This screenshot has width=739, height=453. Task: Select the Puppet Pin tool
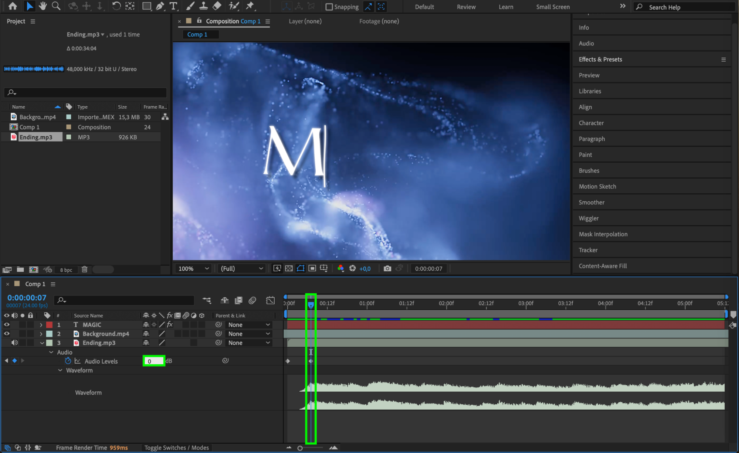[250, 6]
